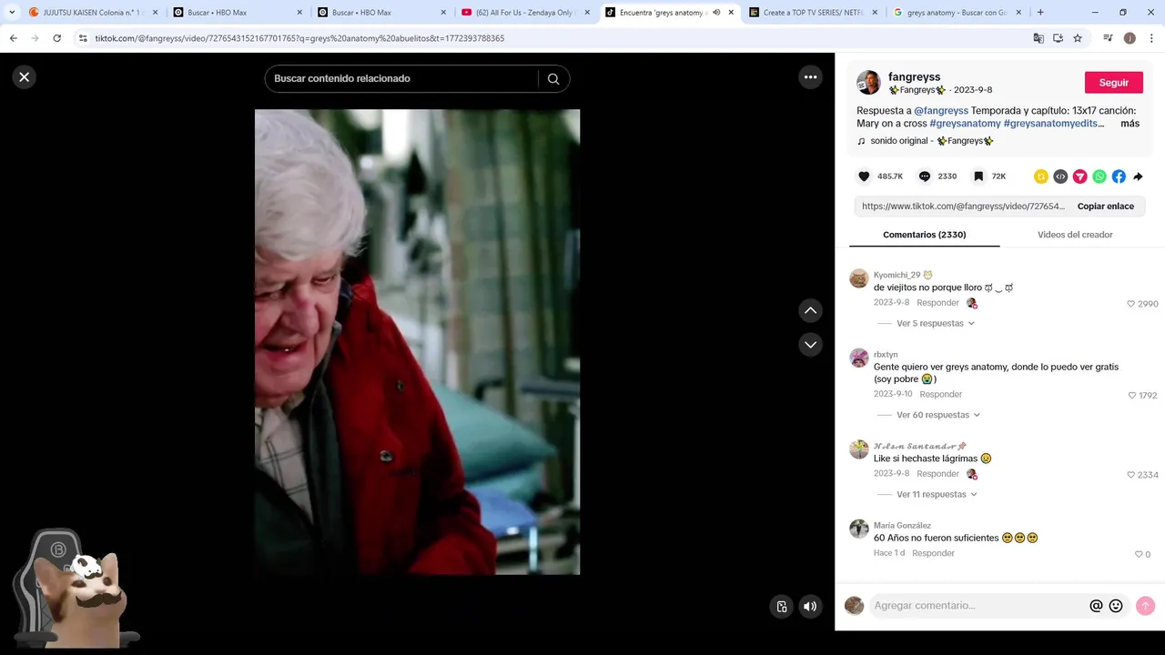Screen dimensions: 1165x655
Task: Expand Ver 60 respuestas replies
Action: [938, 415]
